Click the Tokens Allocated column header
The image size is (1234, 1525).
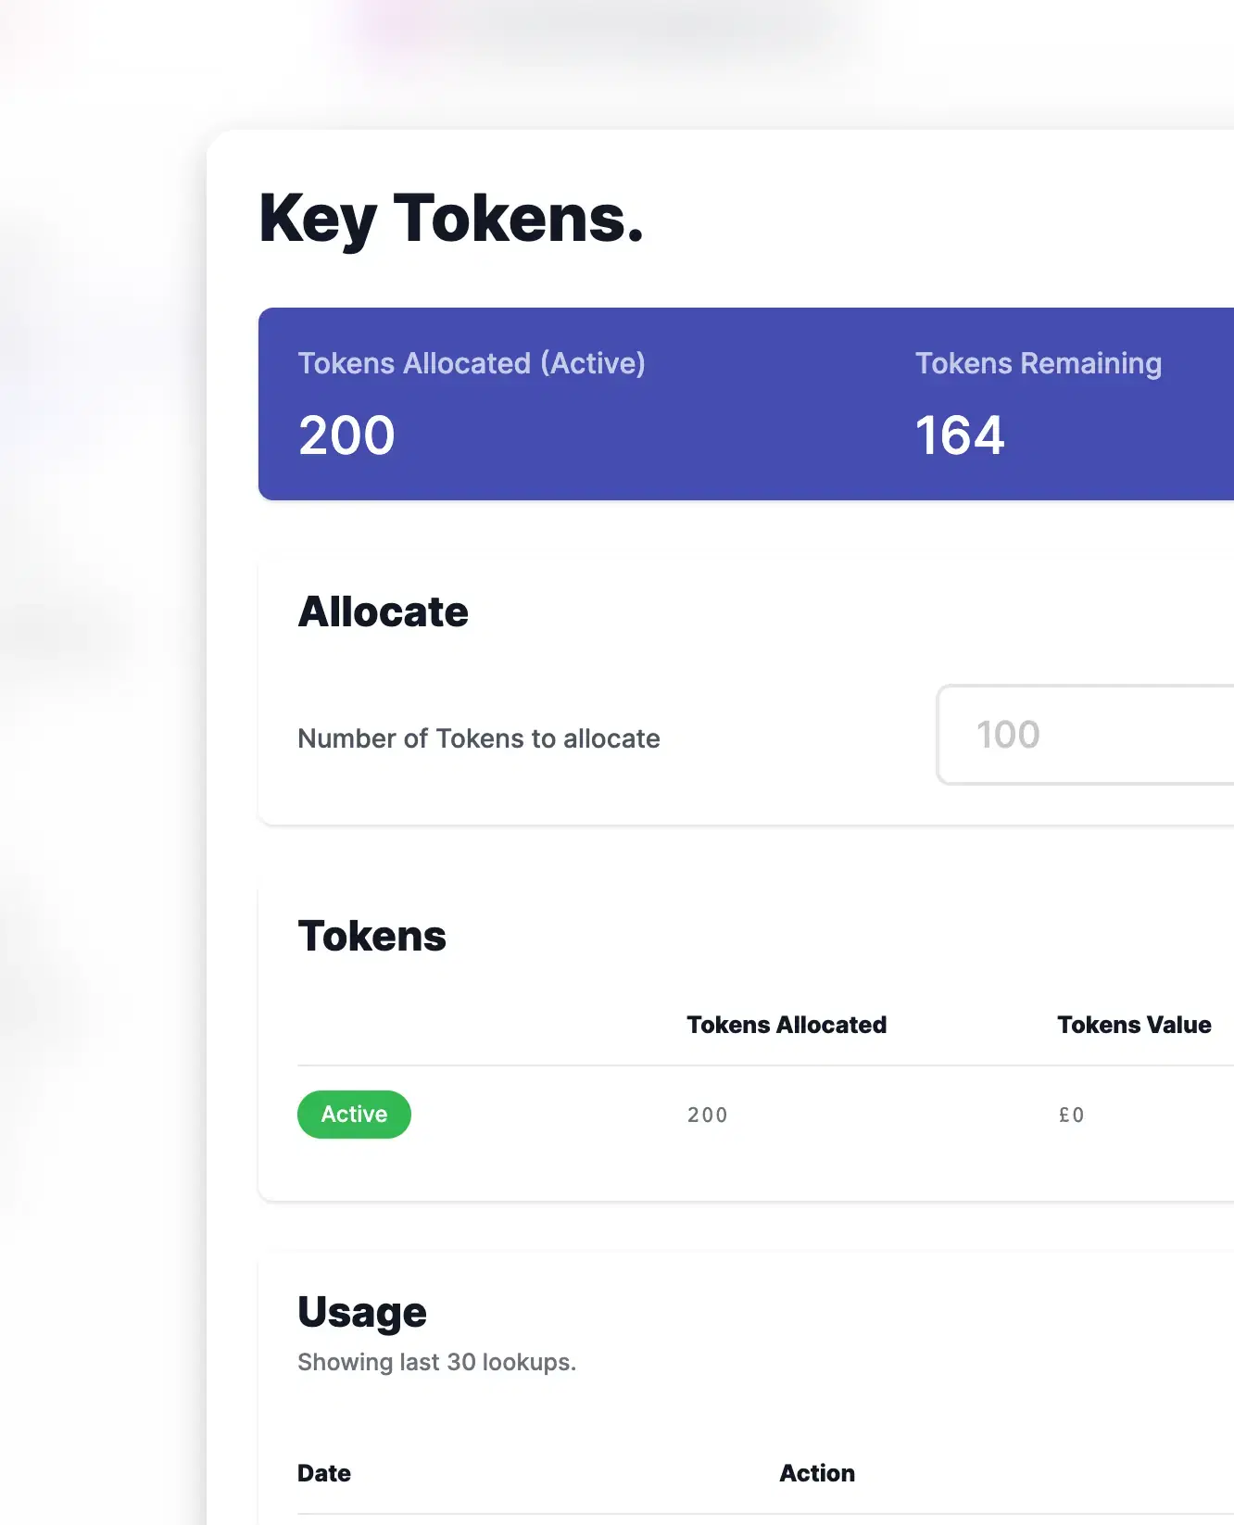tap(787, 1025)
